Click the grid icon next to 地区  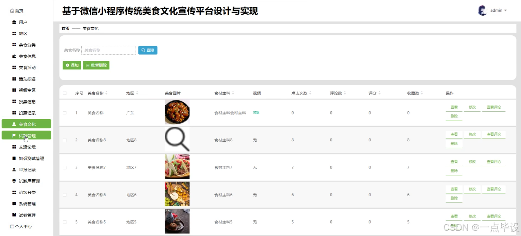[x=14, y=34]
